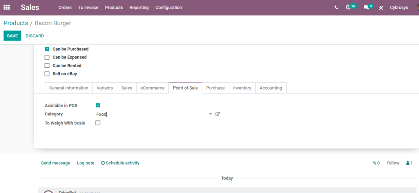This screenshot has width=419, height=193.
Task: Click the Today date separator label
Action: point(227,178)
